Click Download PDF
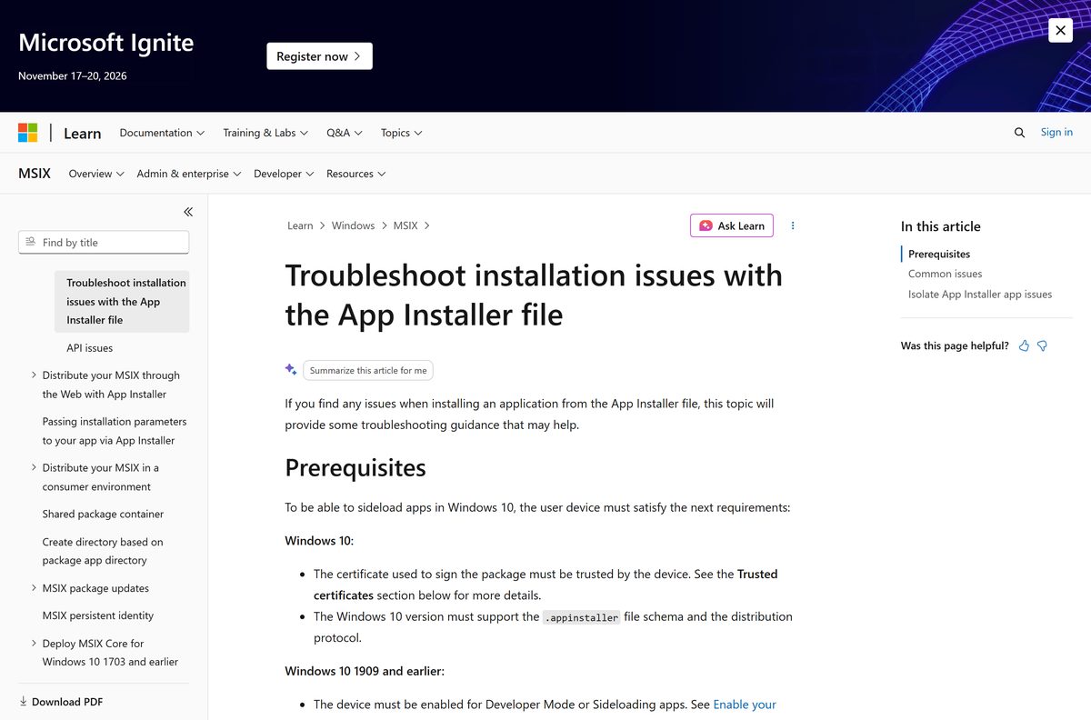The width and height of the screenshot is (1091, 720). [x=61, y=702]
